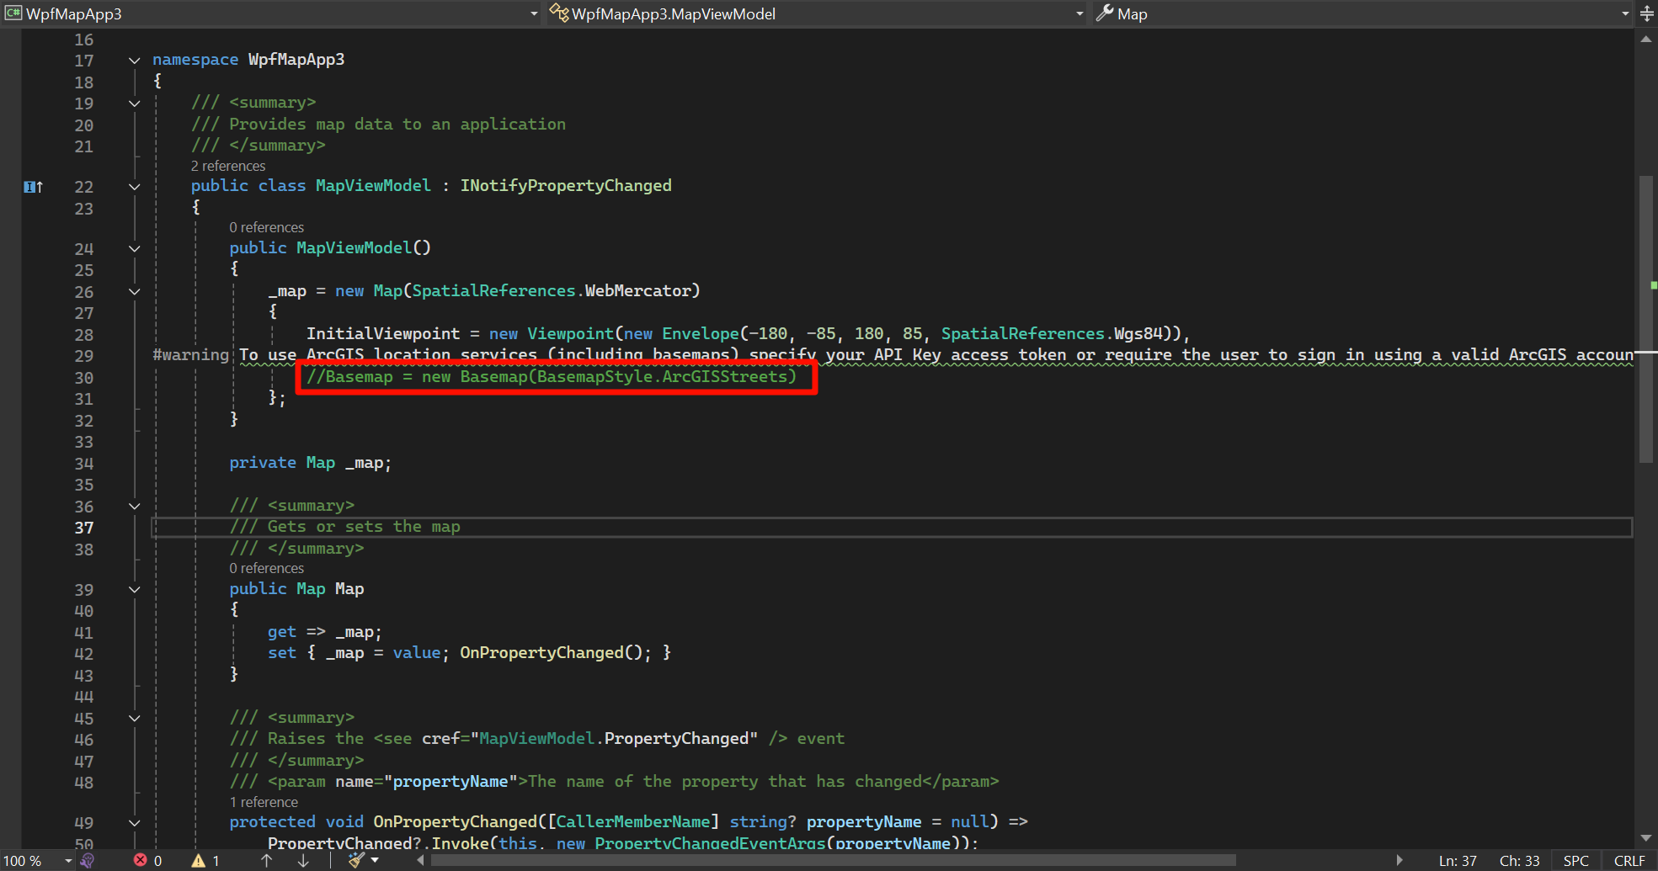Collapse the OnPropertyChanged method at line 49
The width and height of the screenshot is (1658, 871).
pyautogui.click(x=134, y=823)
